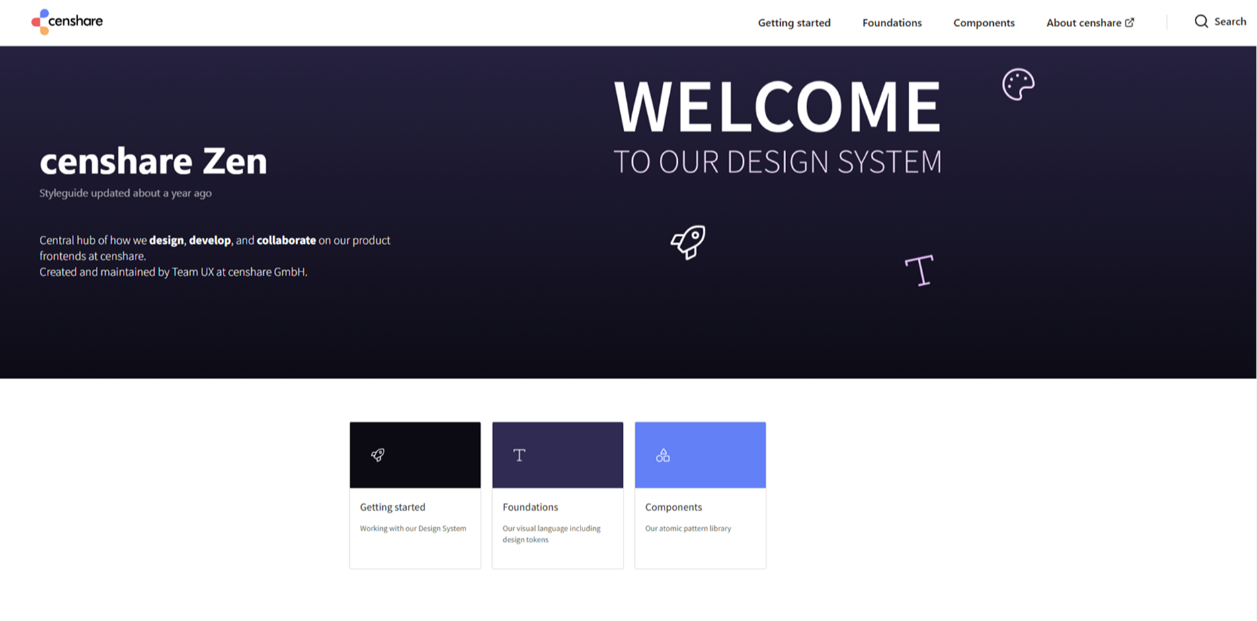Click T icon on Foundations card

519,455
